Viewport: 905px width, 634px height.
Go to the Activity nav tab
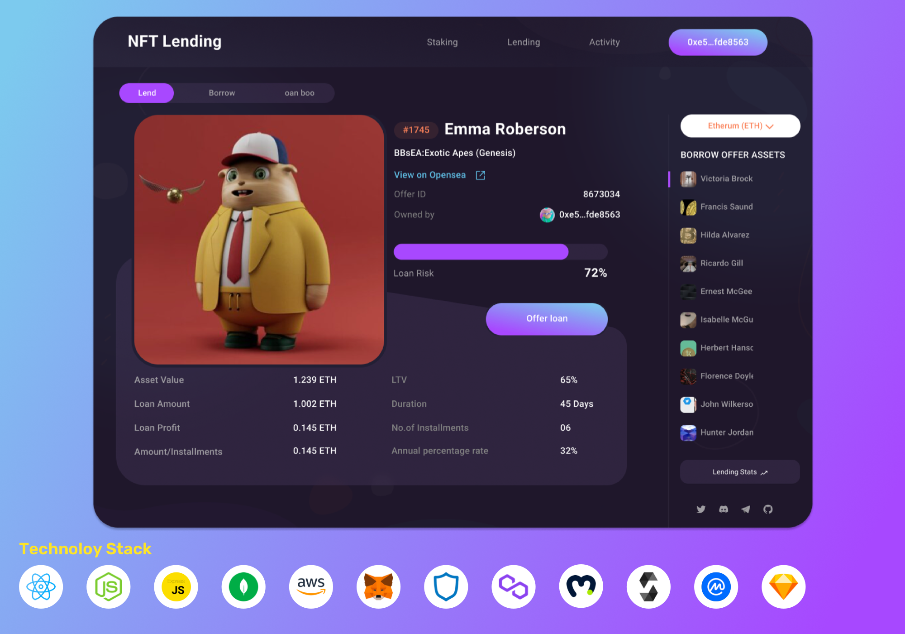(604, 42)
